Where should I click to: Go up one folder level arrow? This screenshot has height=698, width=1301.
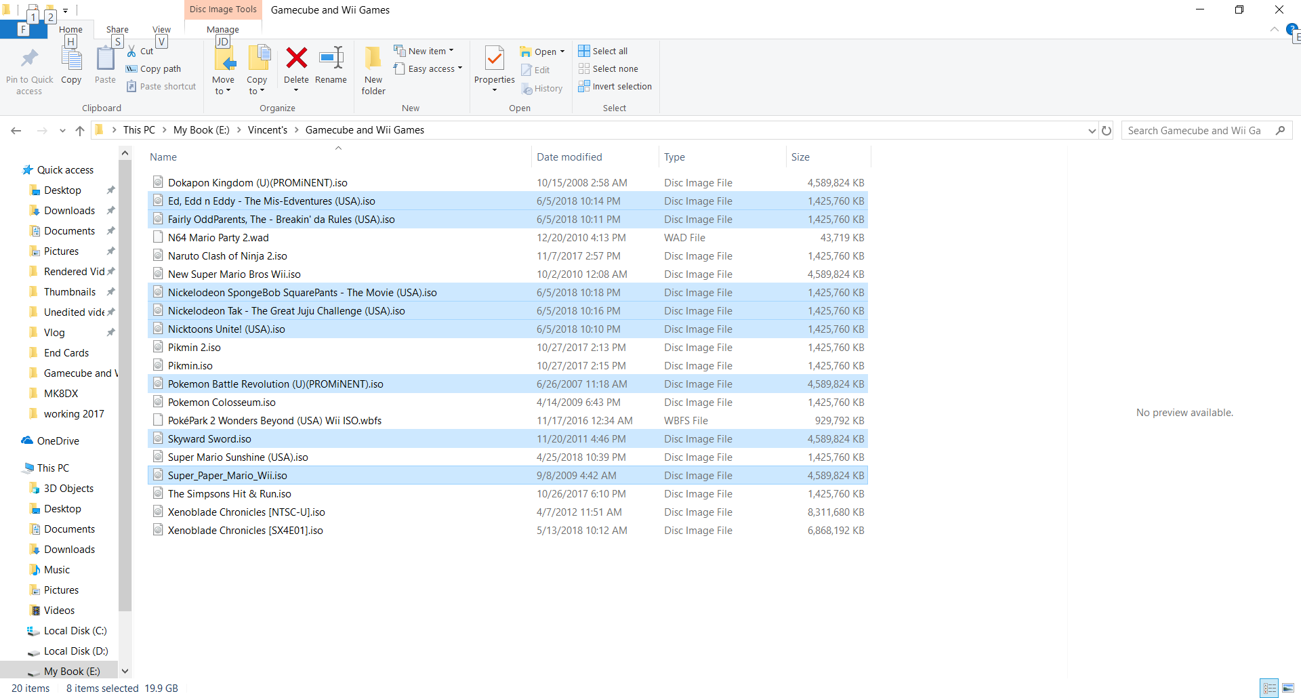80,131
